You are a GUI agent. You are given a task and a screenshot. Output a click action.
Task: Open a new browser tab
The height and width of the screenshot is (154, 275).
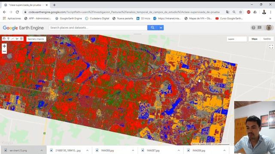[x=55, y=5]
